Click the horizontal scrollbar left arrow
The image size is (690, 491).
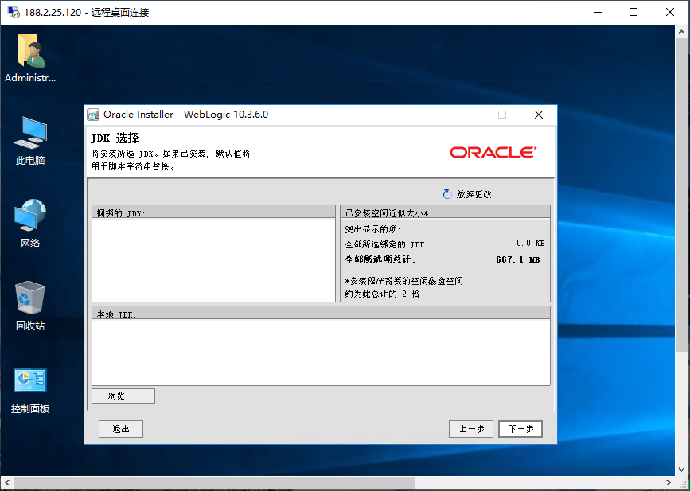coord(7,482)
